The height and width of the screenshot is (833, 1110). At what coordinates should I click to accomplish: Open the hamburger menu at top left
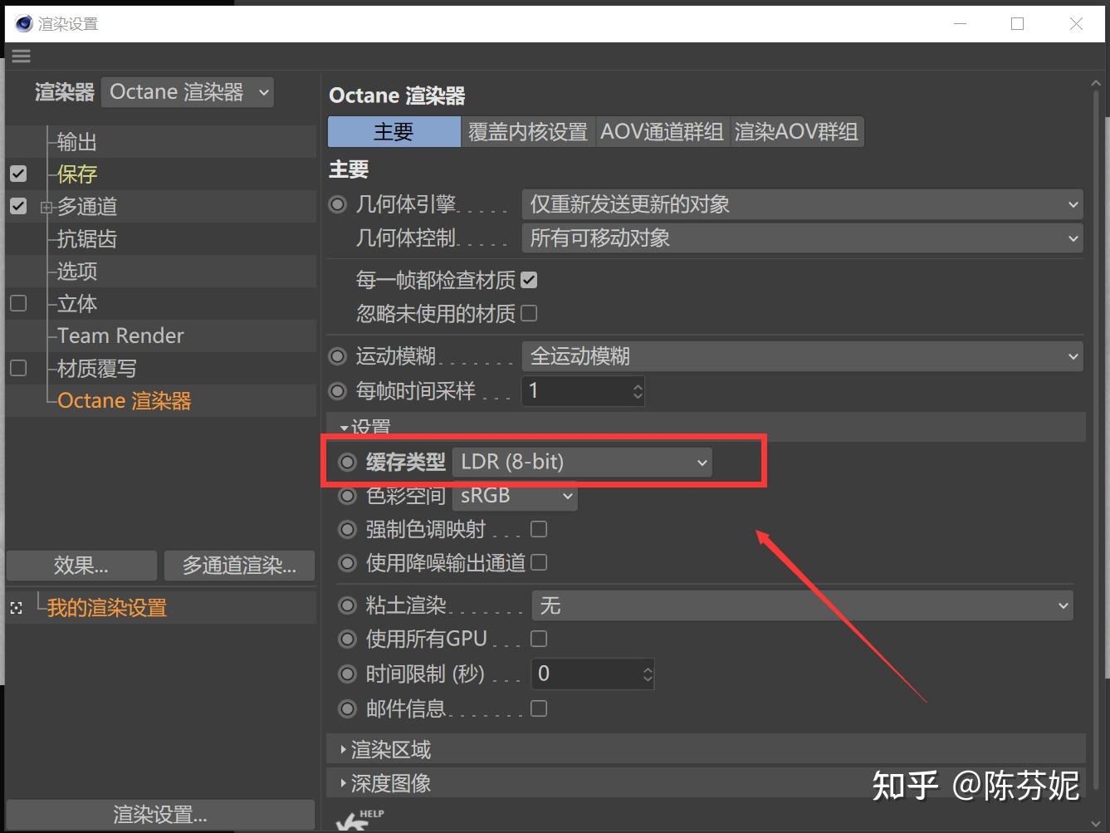point(21,56)
